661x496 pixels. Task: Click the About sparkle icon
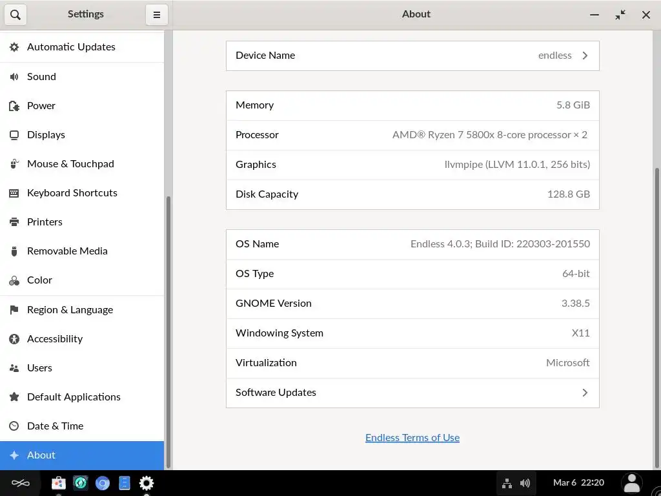point(14,455)
